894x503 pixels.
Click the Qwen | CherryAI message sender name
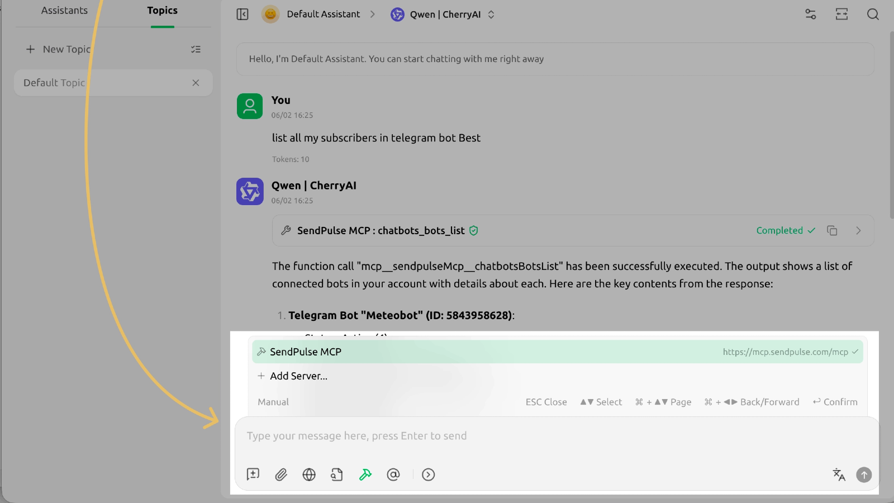(x=314, y=186)
